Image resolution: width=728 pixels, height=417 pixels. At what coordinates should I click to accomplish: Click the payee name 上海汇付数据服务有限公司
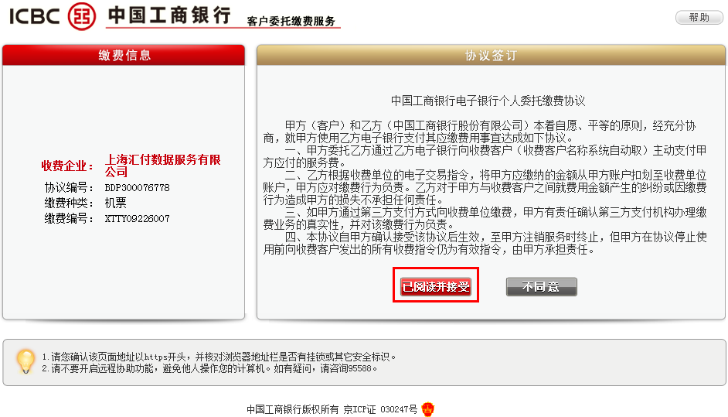[x=162, y=166]
